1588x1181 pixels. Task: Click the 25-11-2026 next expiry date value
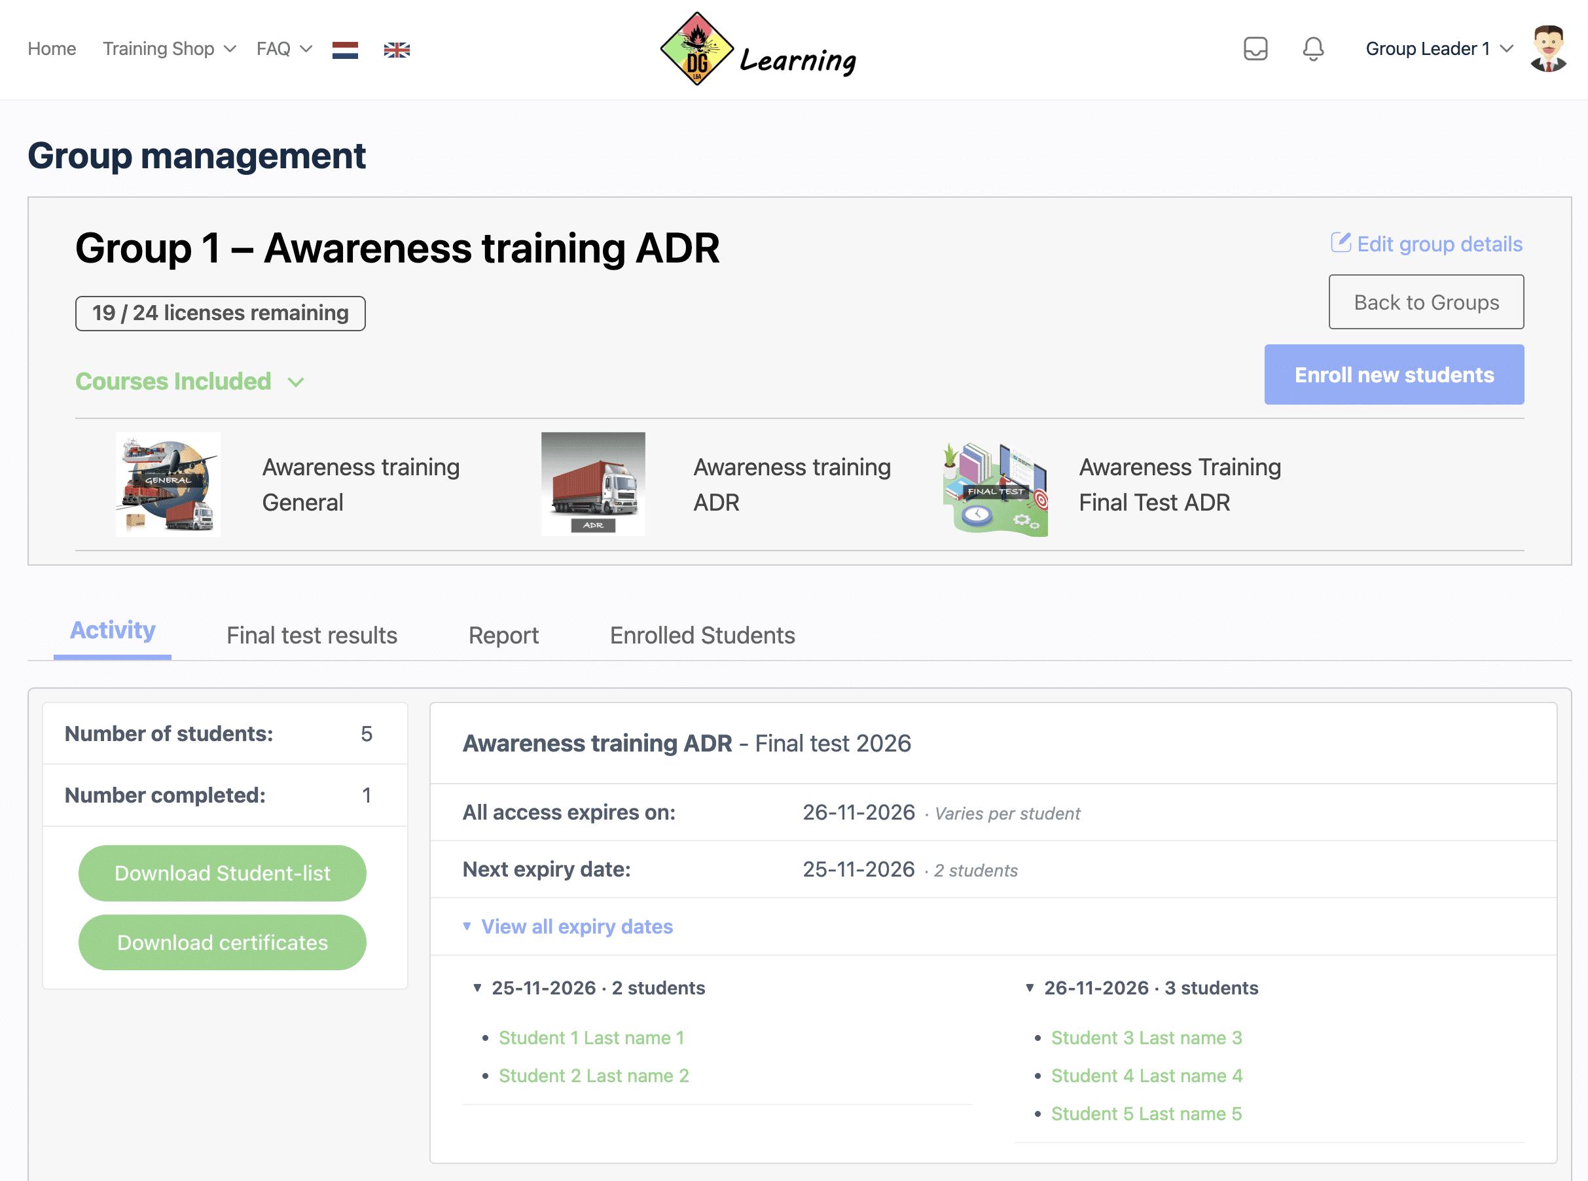(858, 869)
